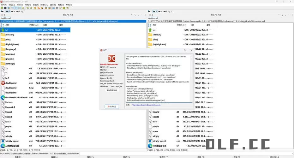Open the right panel drive list dropdown 'd'

click(x=151, y=15)
